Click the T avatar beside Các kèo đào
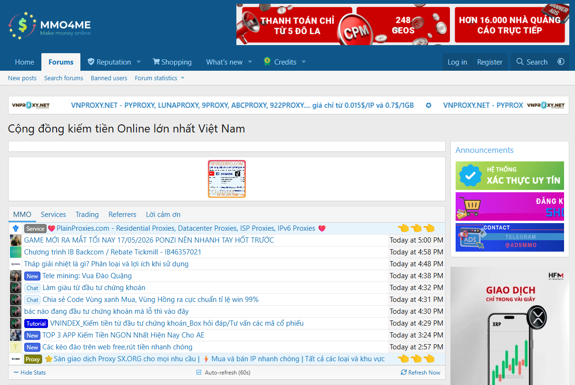Image resolution: width=575 pixels, height=385 pixels. pyautogui.click(x=16, y=347)
